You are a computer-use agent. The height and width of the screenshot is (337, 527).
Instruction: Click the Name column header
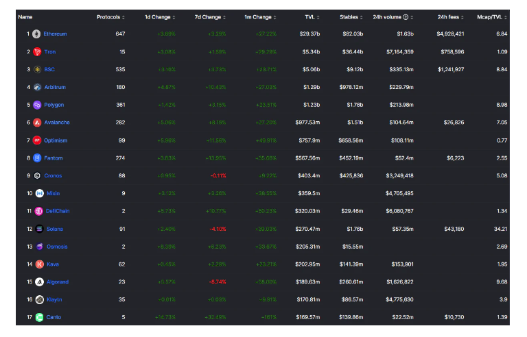click(x=25, y=17)
